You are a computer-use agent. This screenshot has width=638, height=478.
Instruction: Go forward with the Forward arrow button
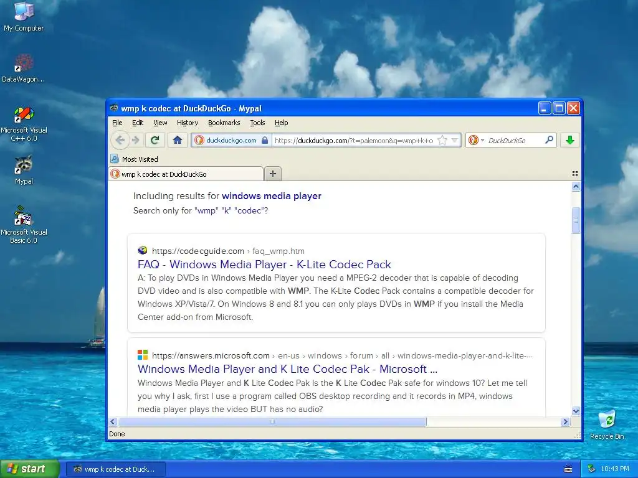[x=135, y=140]
